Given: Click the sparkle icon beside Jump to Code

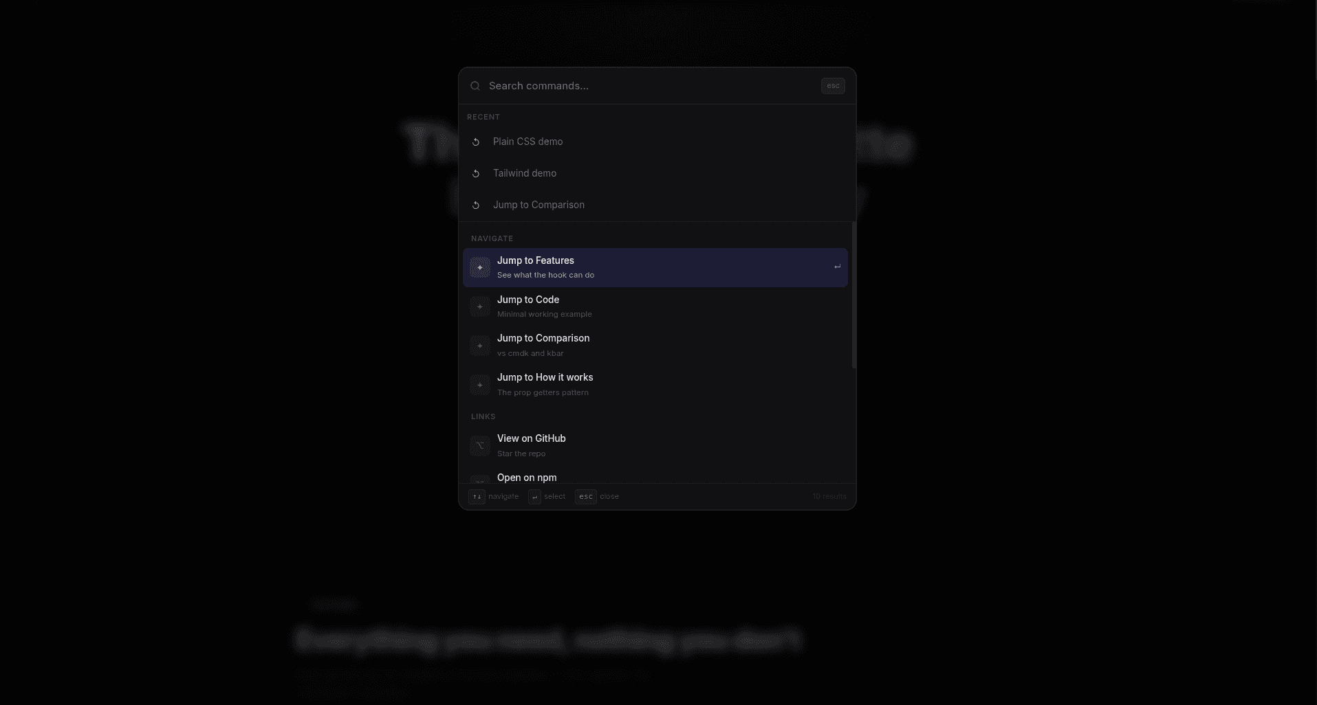Looking at the screenshot, I should [479, 306].
